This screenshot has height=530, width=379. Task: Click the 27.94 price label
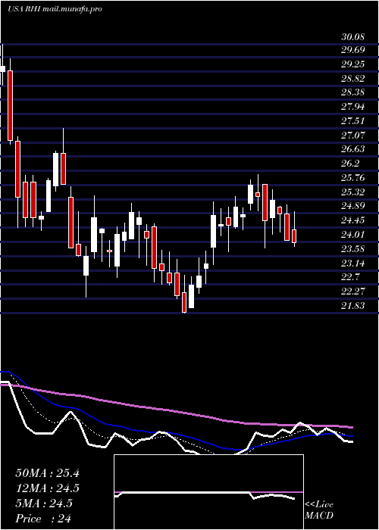click(353, 108)
